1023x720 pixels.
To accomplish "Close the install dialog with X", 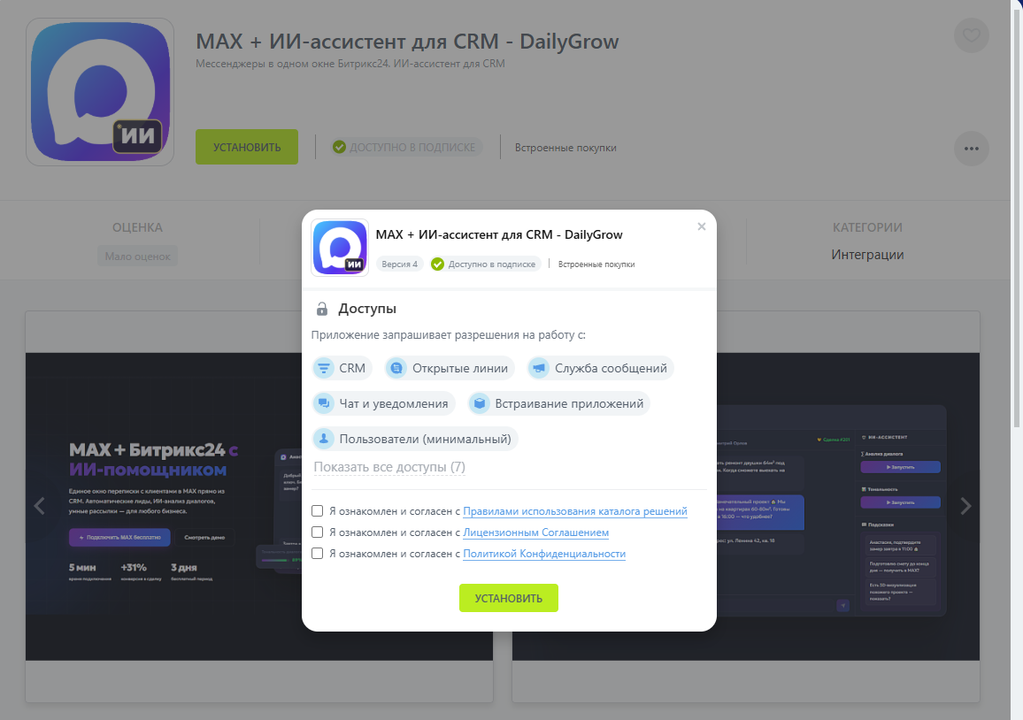I will tap(702, 226).
